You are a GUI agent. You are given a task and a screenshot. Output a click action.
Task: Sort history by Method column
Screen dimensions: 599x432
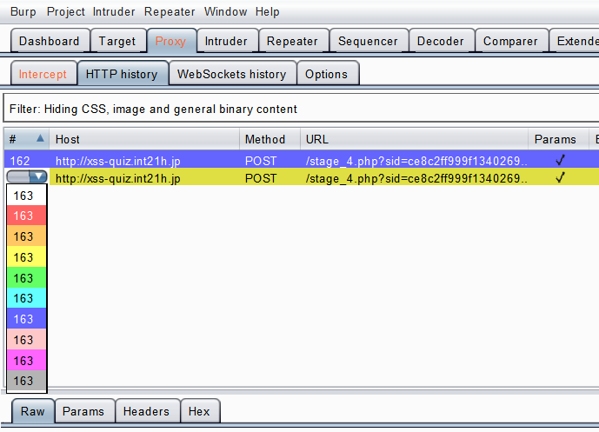tap(270, 139)
